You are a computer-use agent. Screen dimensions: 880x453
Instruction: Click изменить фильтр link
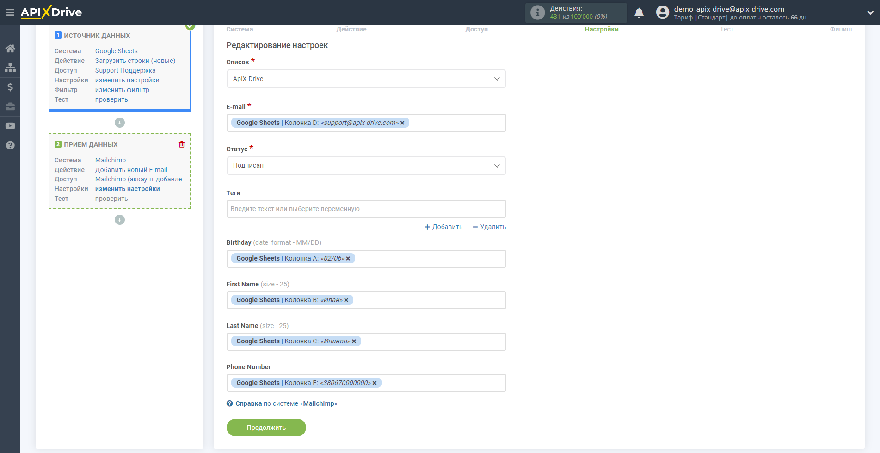tap(122, 90)
